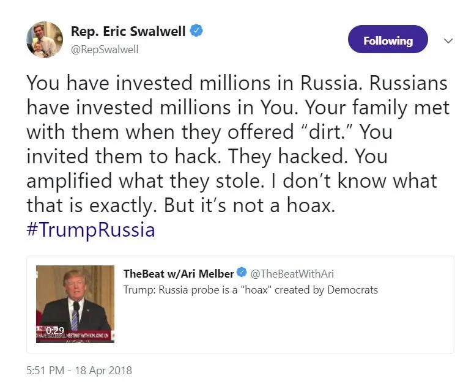The height and width of the screenshot is (384, 474).
Task: Visit the @TheBeatWithAri handle
Action: [292, 274]
